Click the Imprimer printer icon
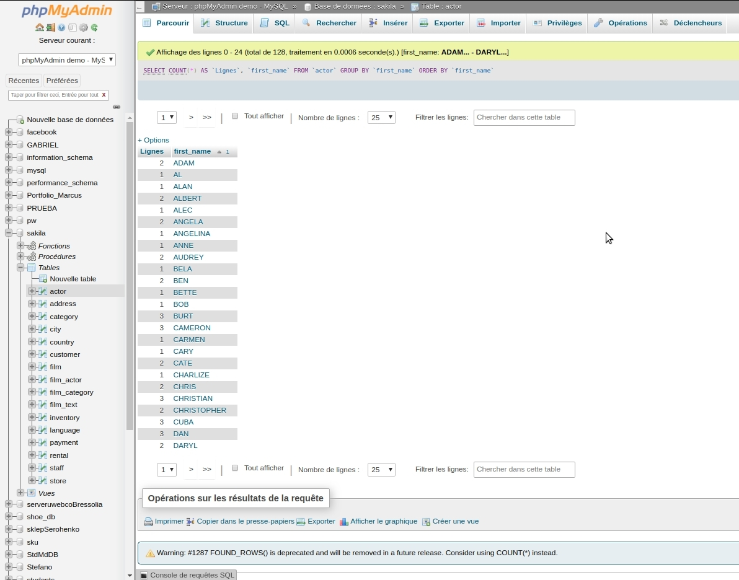This screenshot has height=580, width=739. click(148, 521)
